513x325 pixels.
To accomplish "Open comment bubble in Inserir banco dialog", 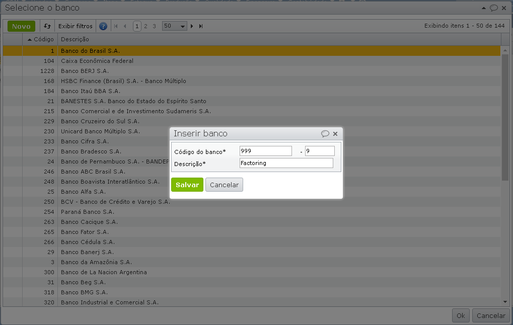I will coord(325,133).
